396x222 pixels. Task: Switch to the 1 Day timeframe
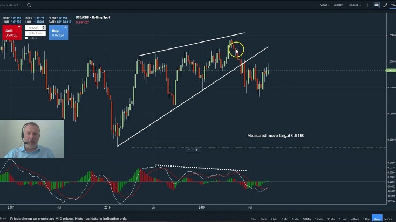pyautogui.click(x=366, y=219)
